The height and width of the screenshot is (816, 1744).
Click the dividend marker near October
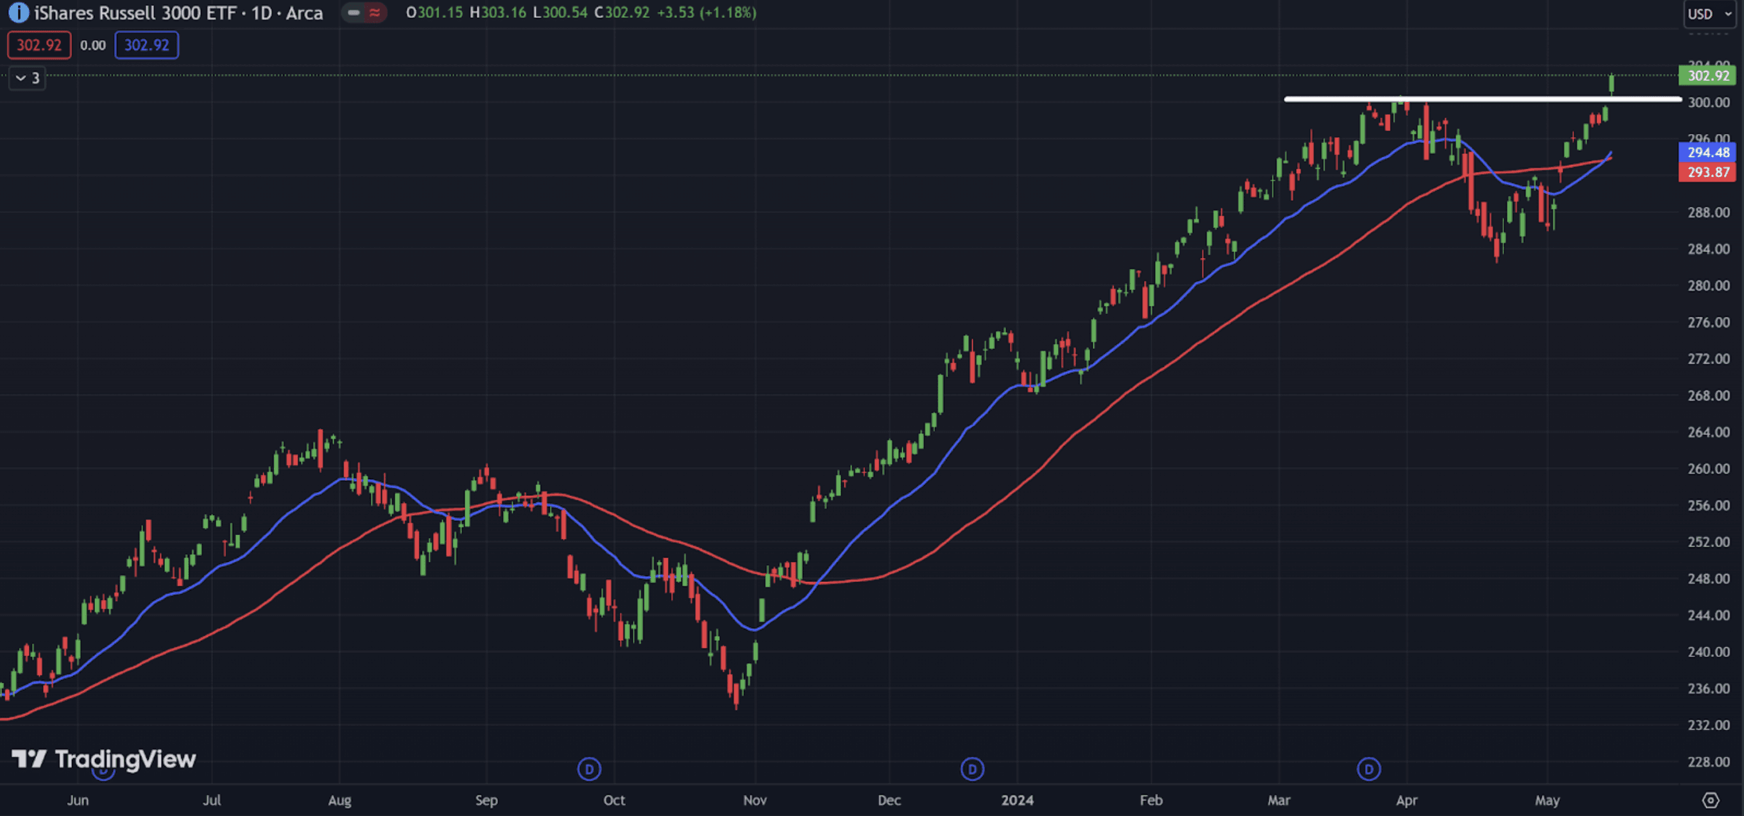(x=589, y=769)
